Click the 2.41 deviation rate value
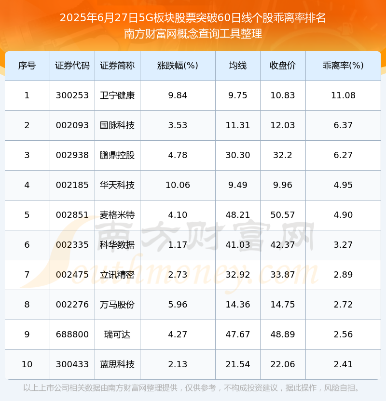 point(343,364)
